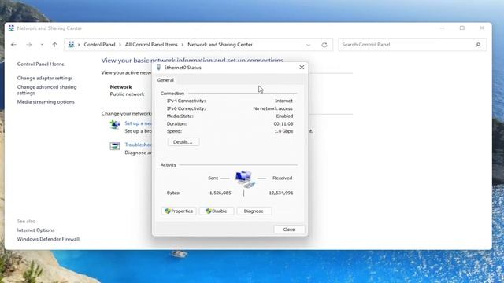Minimize the Network and Sharing Center window
This screenshot has height=283, width=504.
(443, 28)
